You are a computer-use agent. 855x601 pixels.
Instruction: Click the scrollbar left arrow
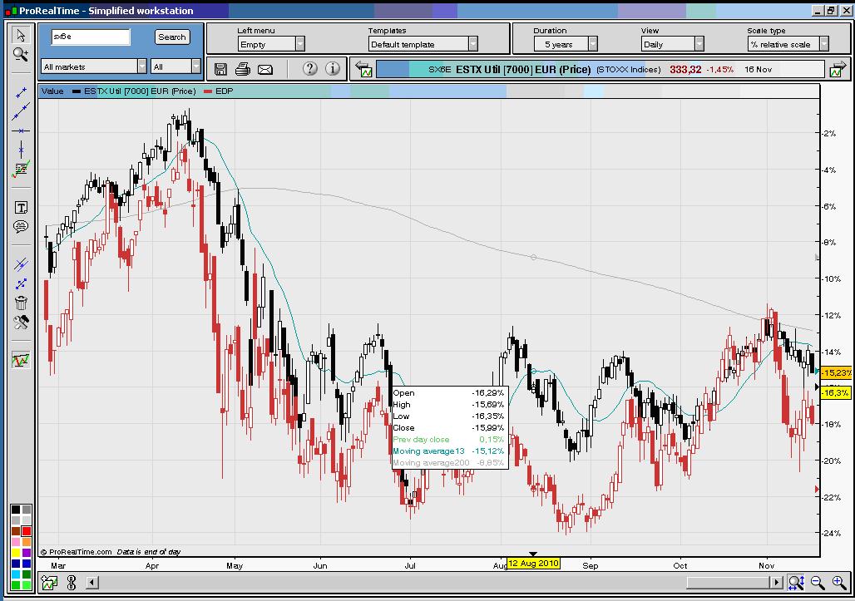pos(92,583)
